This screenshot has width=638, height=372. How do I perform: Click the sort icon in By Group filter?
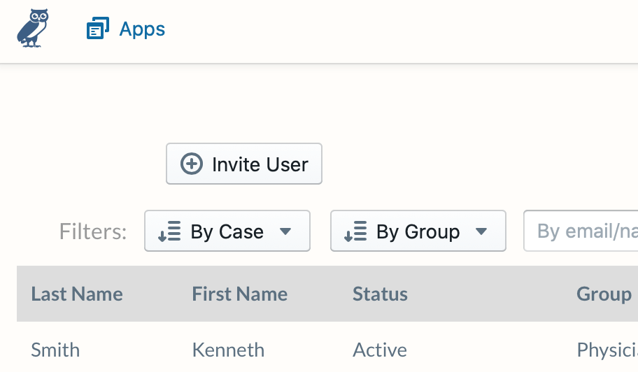(x=355, y=231)
